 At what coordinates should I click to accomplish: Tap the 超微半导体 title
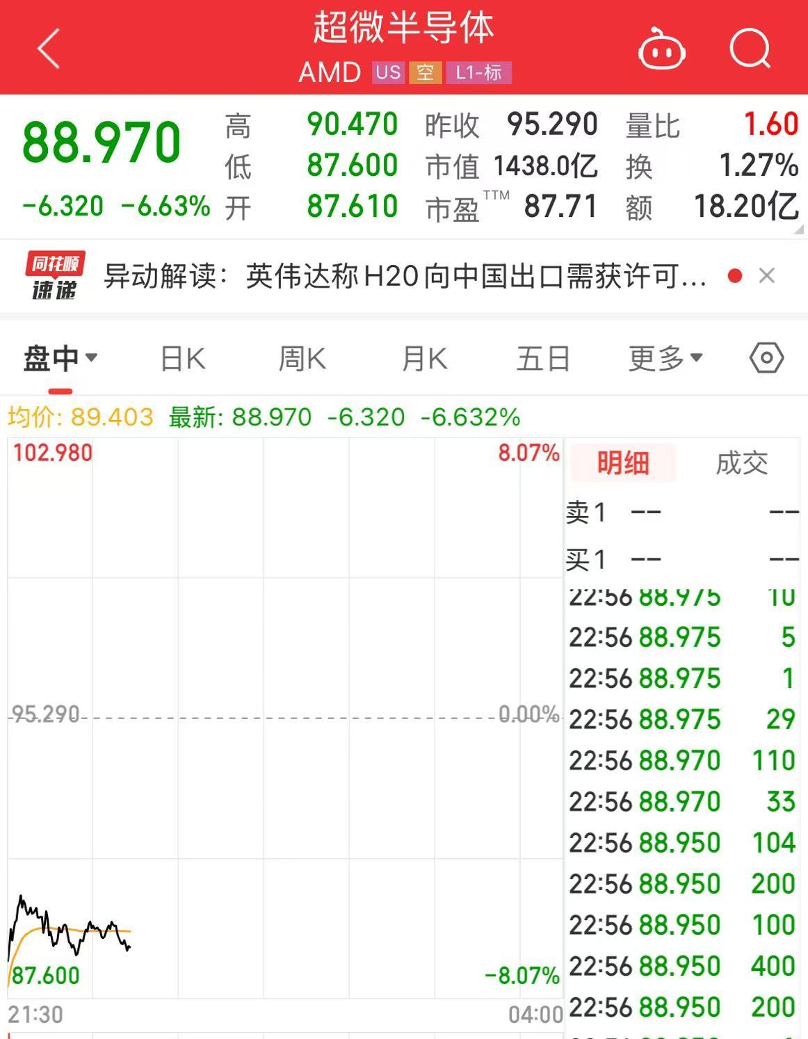click(403, 28)
